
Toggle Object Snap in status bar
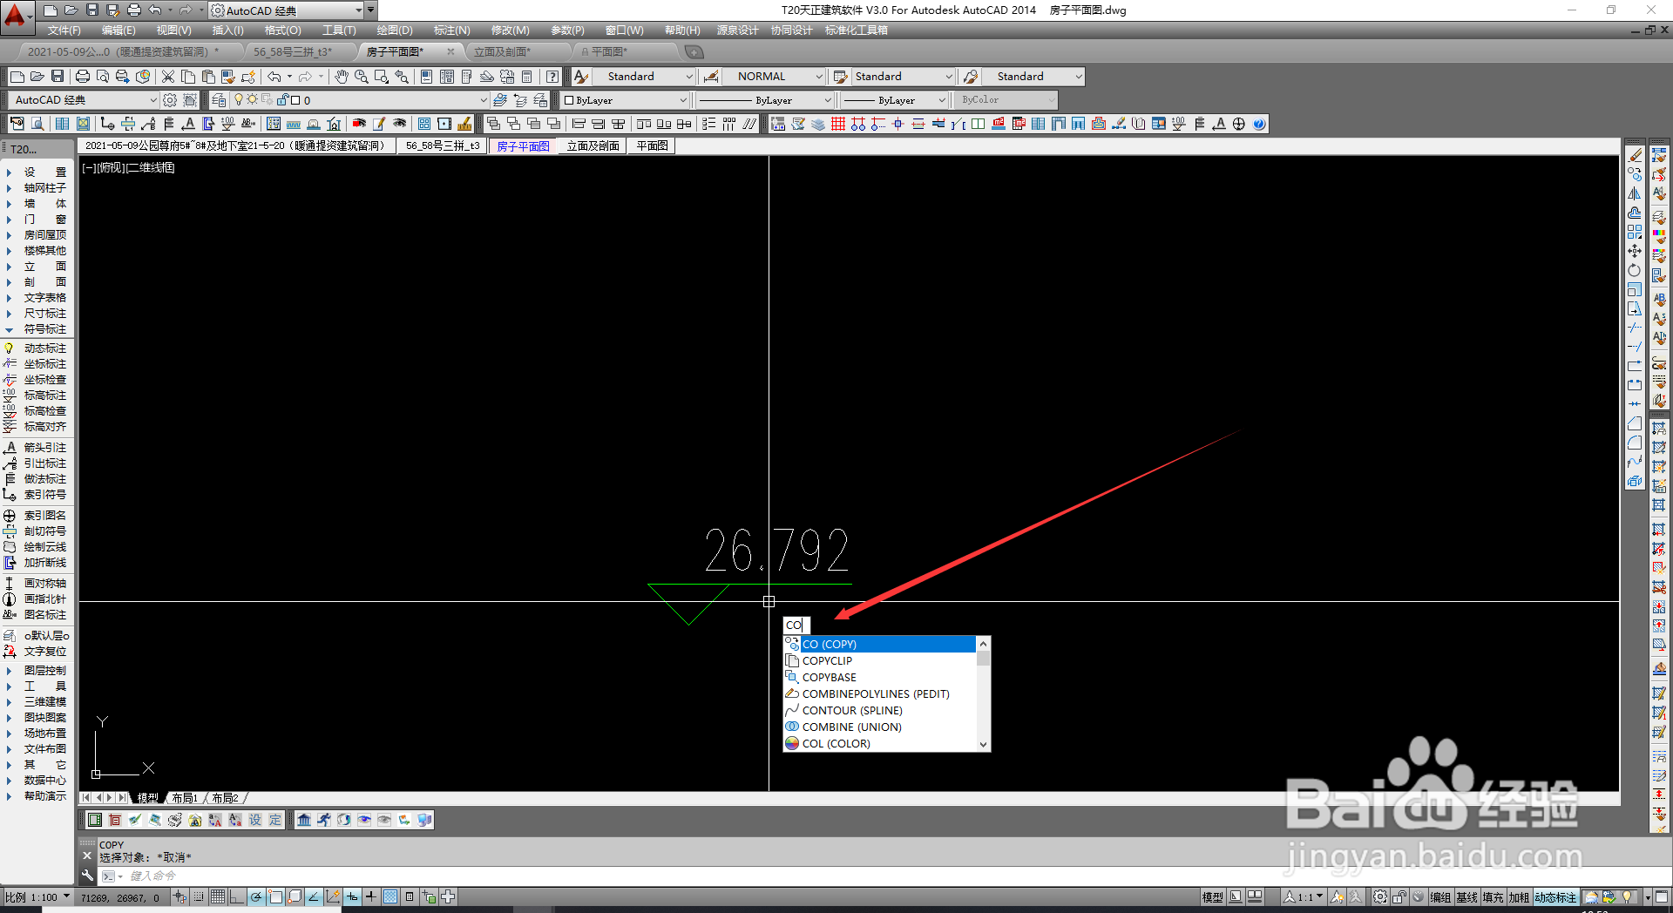[275, 896]
